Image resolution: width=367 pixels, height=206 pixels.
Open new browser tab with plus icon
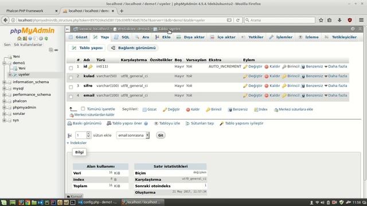[x=122, y=11]
